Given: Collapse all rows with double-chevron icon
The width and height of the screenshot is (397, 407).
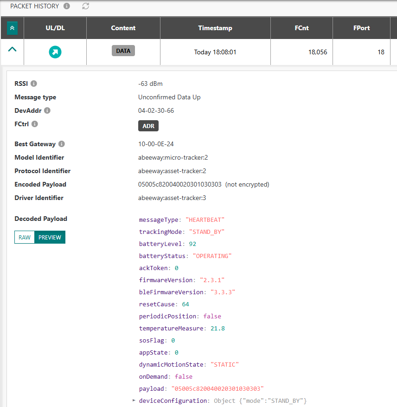Looking at the screenshot, I should point(12,28).
